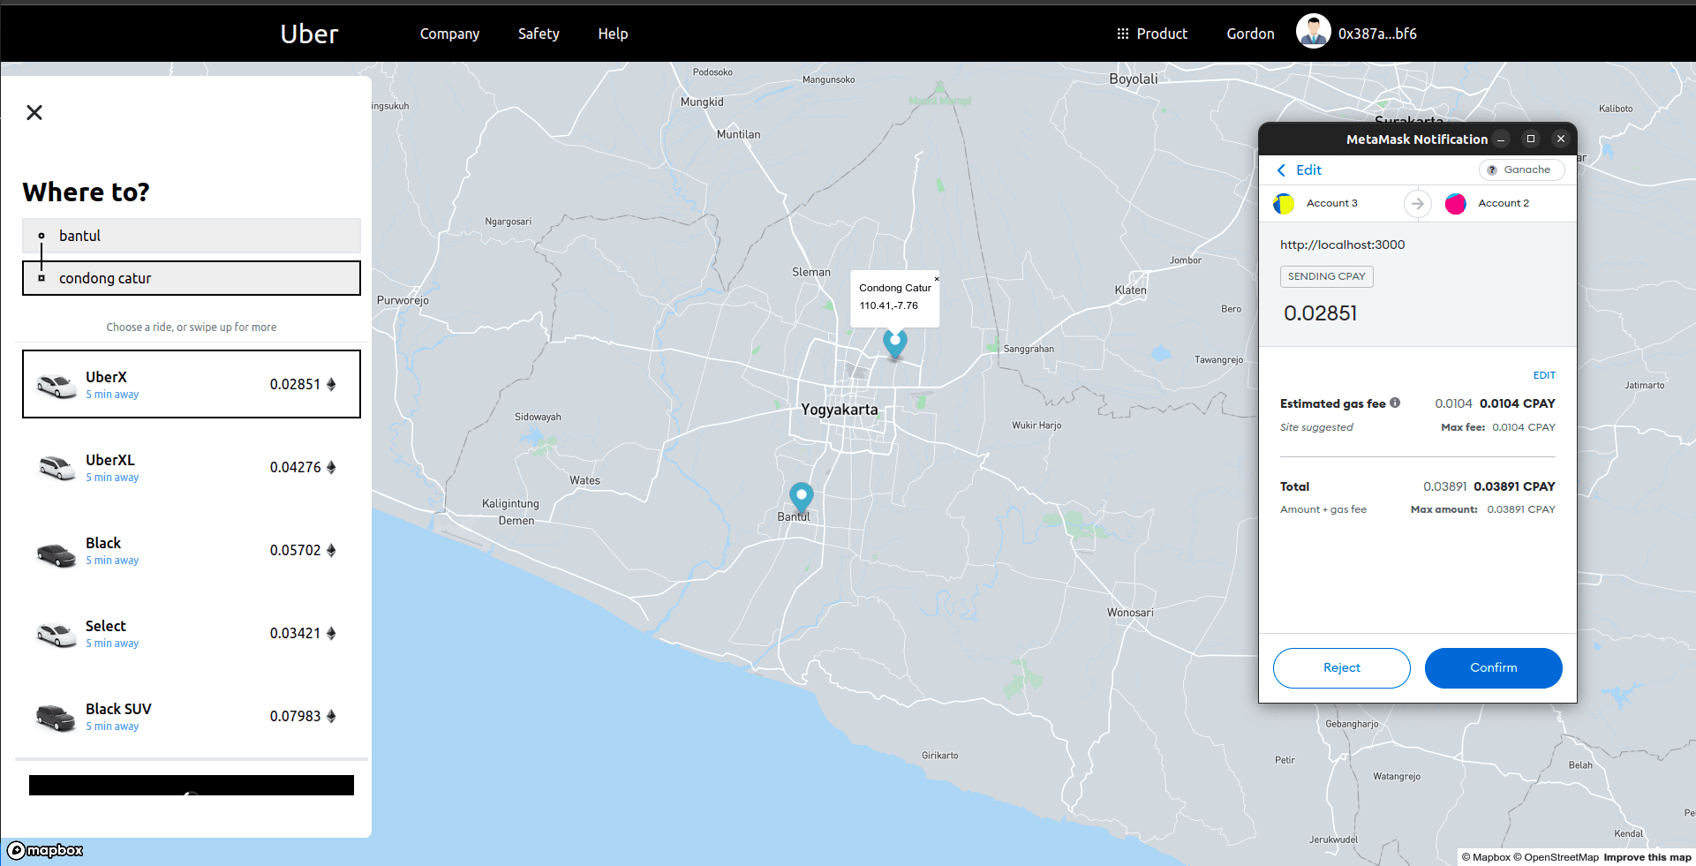Open the OpenStreetMap attribution link
This screenshot has width=1696, height=866.
click(1556, 857)
